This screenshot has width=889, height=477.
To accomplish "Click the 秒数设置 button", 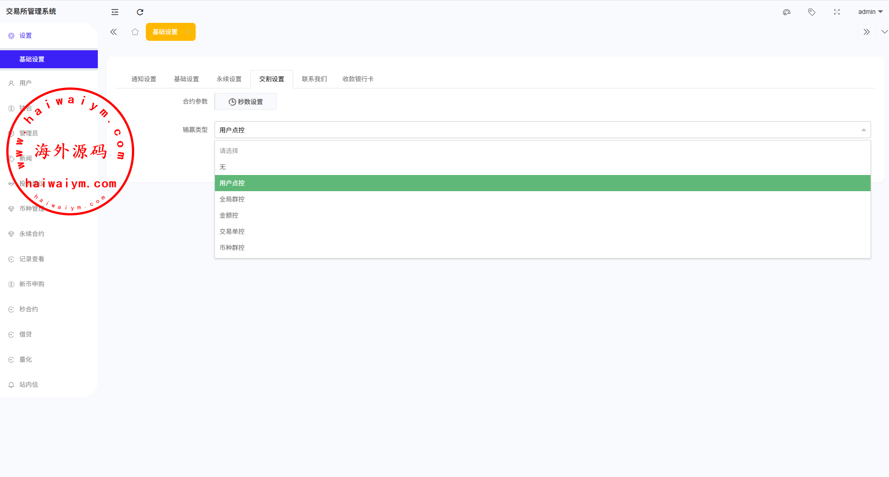I will (x=245, y=102).
